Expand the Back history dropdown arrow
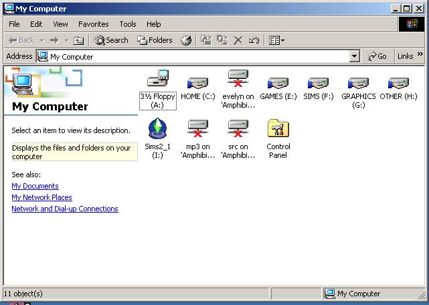Viewport: 429px width, 305px height. (42, 41)
